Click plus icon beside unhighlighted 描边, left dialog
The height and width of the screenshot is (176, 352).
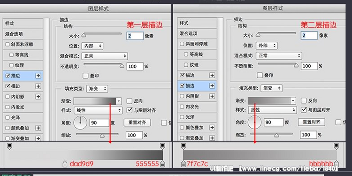pyautogui.click(x=38, y=86)
